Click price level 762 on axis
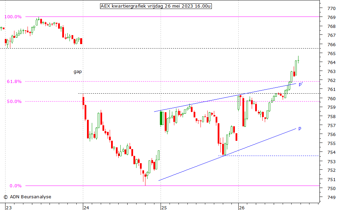The image size is (337, 210). click(331, 81)
